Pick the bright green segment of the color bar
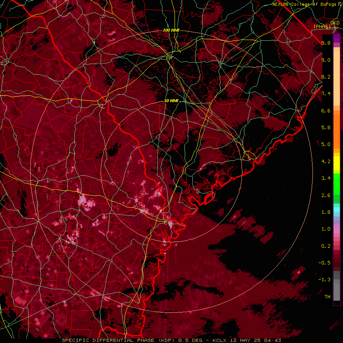This screenshot has width=343, height=343. coord(337,184)
